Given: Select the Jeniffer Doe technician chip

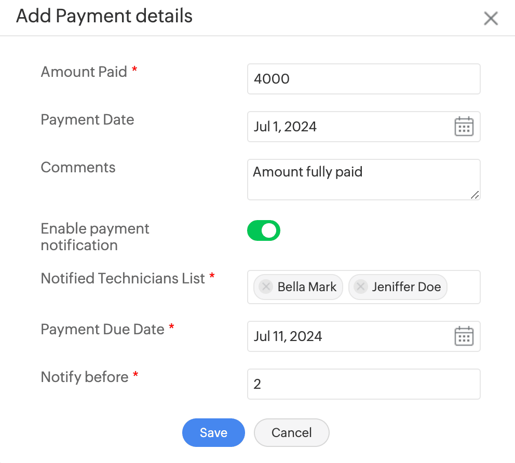Looking at the screenshot, I should tap(406, 287).
